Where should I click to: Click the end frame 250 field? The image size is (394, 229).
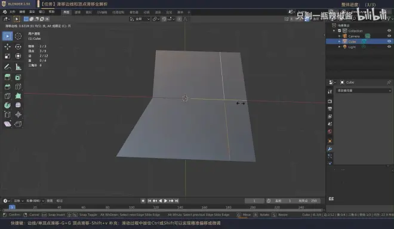pyautogui.click(x=308, y=200)
